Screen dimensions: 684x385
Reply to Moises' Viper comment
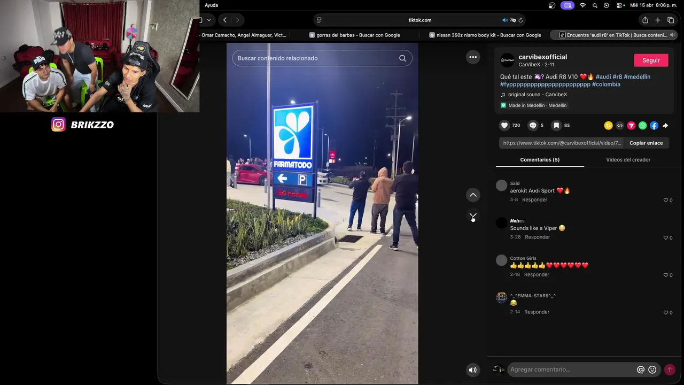tap(537, 237)
